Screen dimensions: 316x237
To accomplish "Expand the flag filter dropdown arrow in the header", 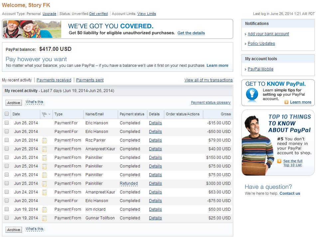I will point(49,114).
